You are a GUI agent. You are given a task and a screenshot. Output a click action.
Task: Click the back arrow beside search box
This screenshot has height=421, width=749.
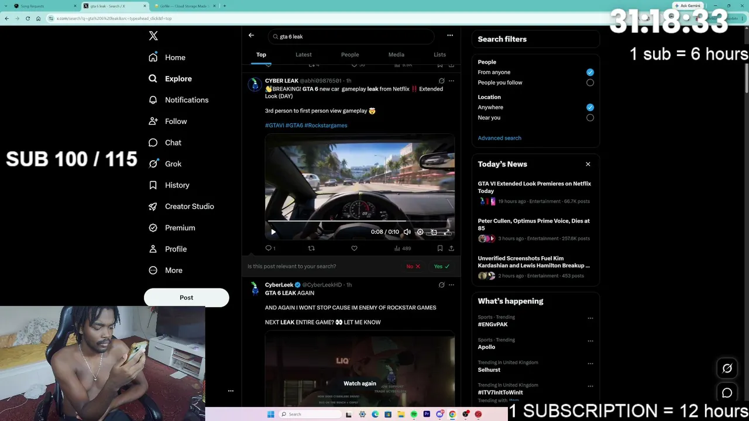tap(251, 36)
